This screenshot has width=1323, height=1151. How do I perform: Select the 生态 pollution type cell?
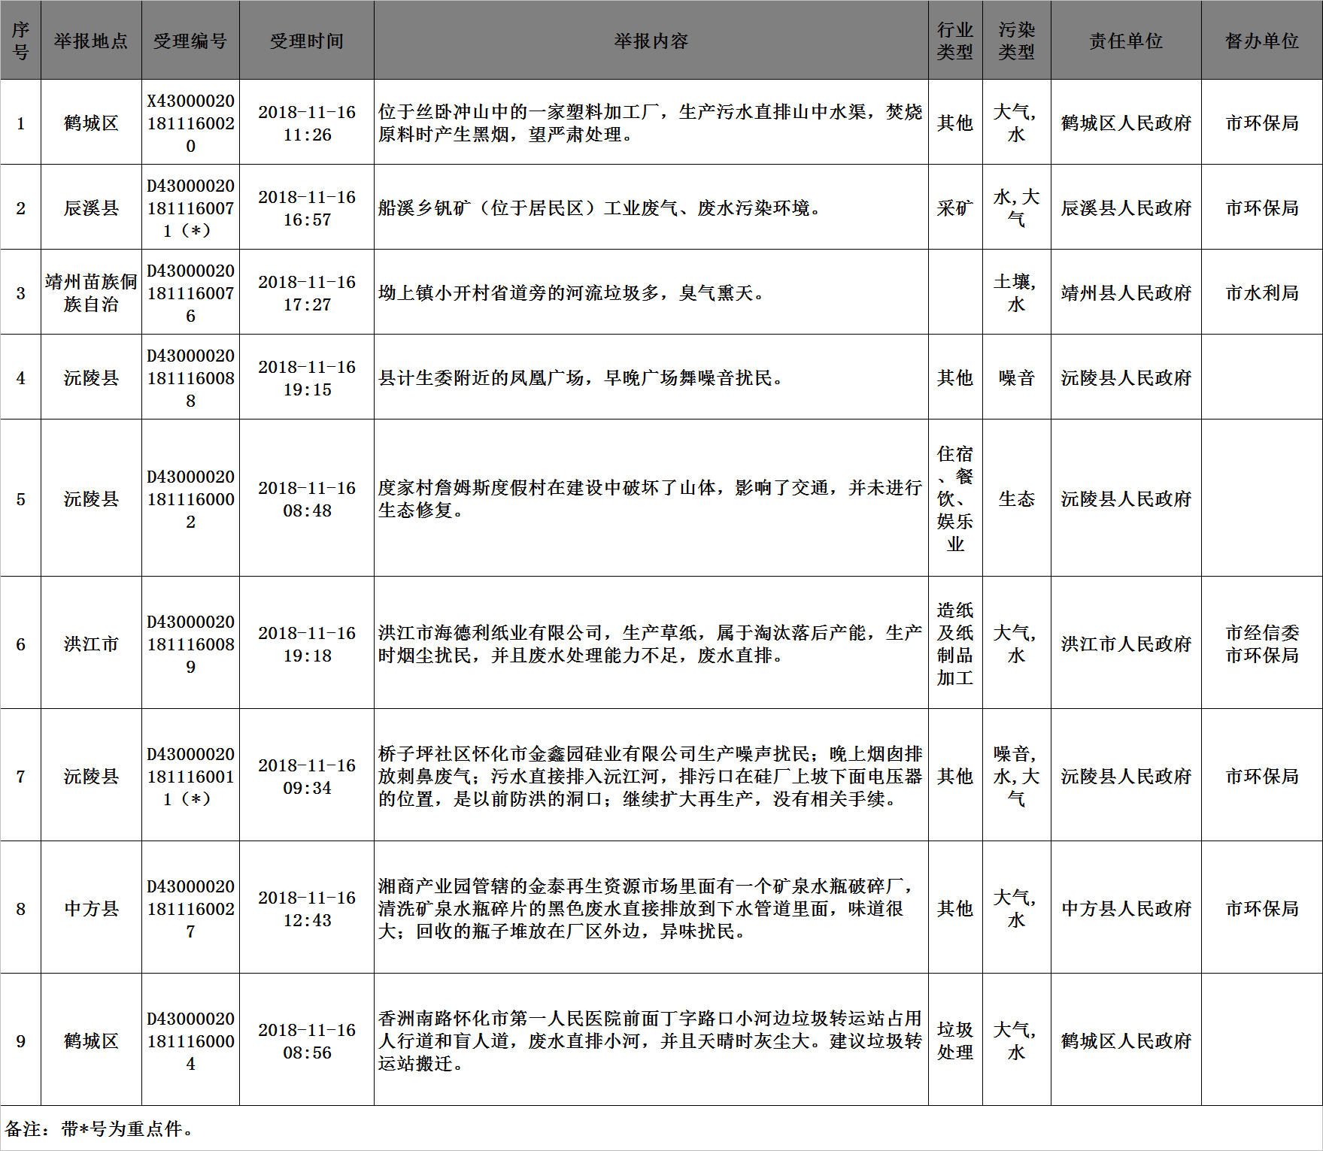pyautogui.click(x=1017, y=498)
